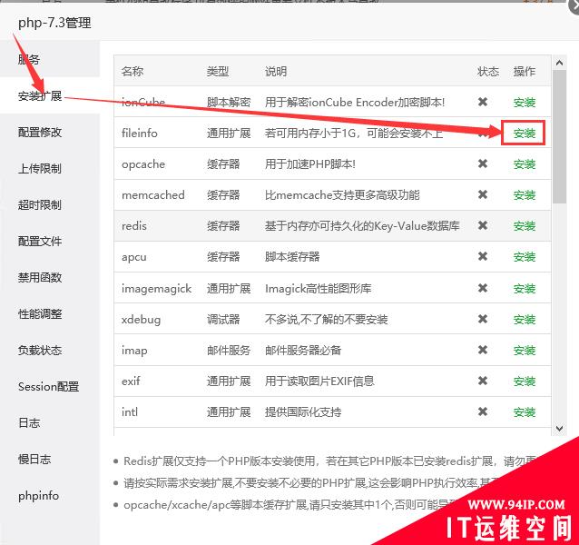Open the 超时限制 tab

(40, 204)
